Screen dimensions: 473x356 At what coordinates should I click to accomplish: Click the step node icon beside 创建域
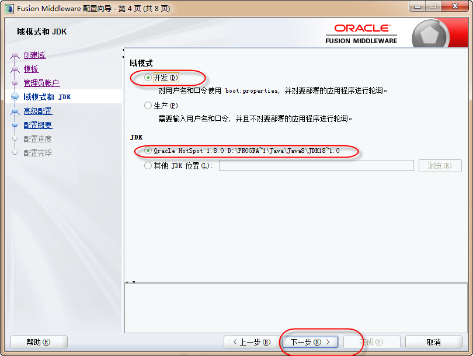(15, 55)
